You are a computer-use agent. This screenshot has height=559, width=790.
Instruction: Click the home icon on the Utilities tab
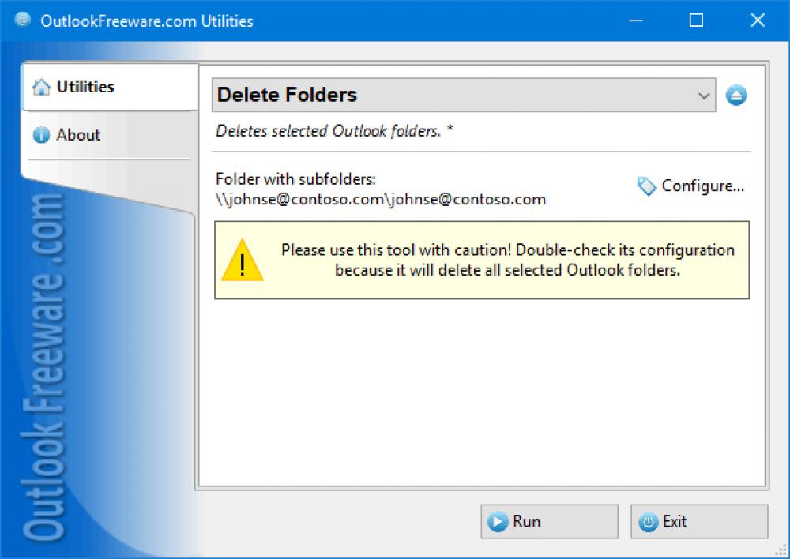pyautogui.click(x=41, y=87)
